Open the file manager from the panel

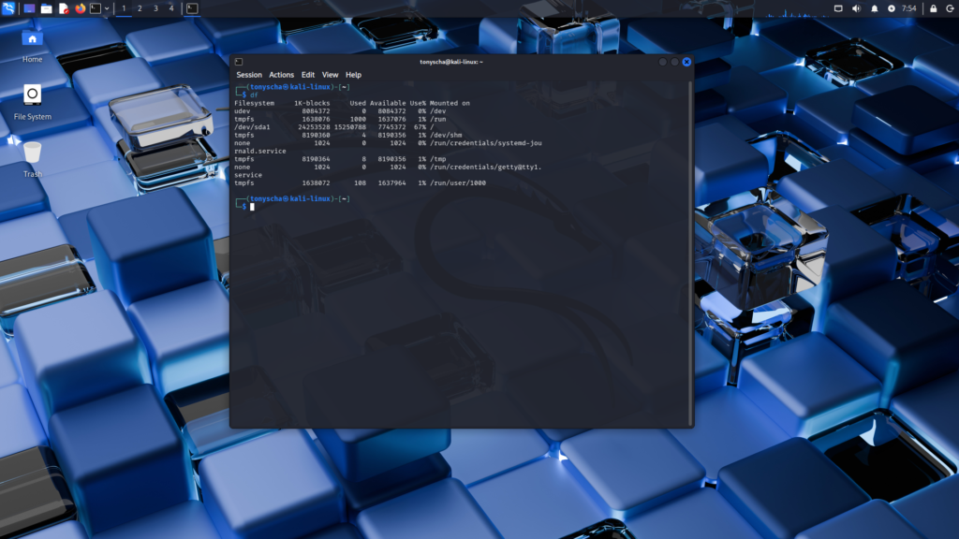[46, 8]
